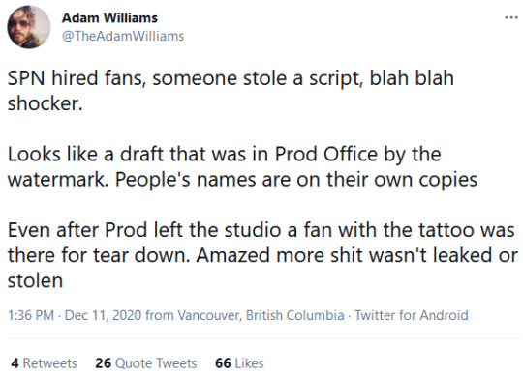The width and height of the screenshot is (523, 377).
Task: Open the @TheAdamWilliams handle link
Action: click(x=123, y=36)
